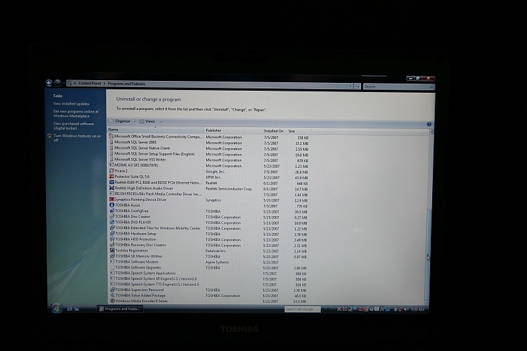Click the taskbar clock
The height and width of the screenshot is (351, 527).
point(418,310)
